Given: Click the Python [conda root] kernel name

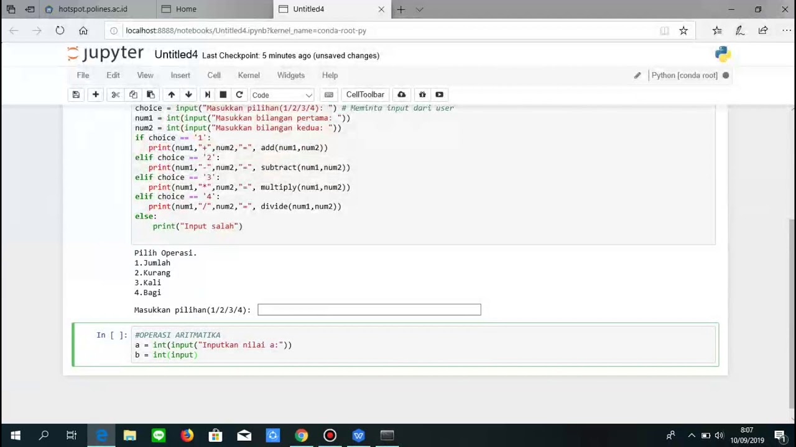Looking at the screenshot, I should pyautogui.click(x=684, y=76).
